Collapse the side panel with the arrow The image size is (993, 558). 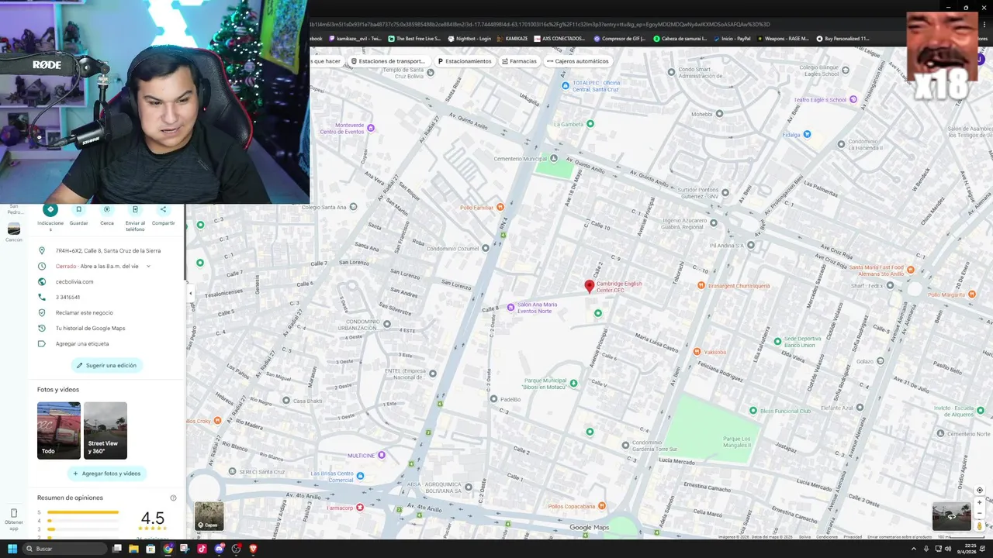pos(190,293)
